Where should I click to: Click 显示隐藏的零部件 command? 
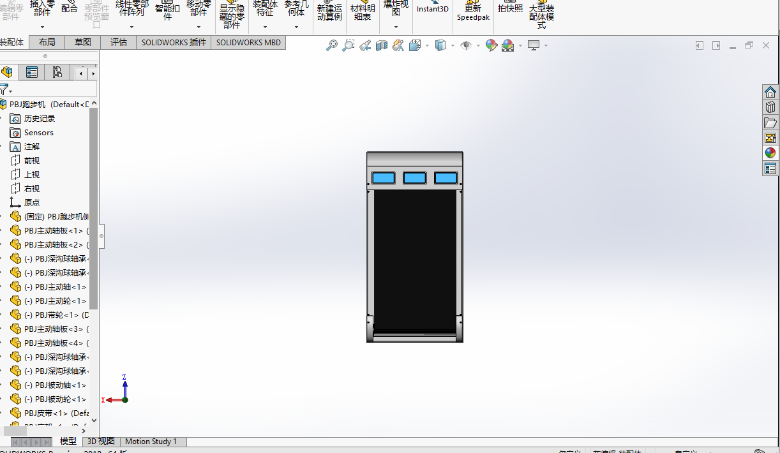point(232,15)
